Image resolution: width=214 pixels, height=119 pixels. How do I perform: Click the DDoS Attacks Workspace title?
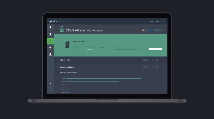pos(84,30)
